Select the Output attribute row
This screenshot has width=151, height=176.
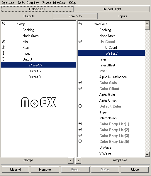click(27, 59)
